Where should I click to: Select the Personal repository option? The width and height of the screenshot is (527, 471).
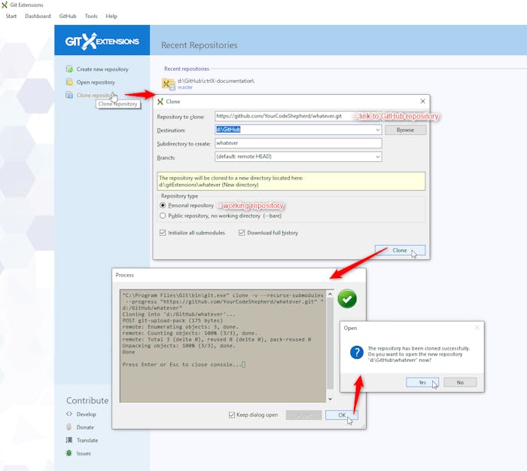click(163, 205)
